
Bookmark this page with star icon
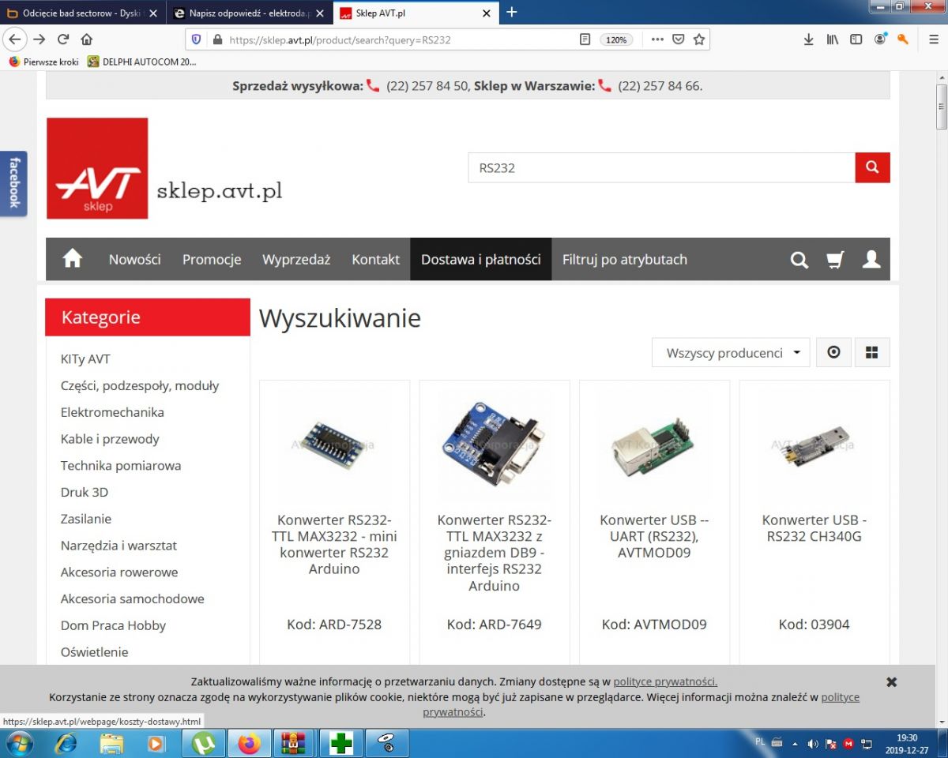tap(699, 39)
